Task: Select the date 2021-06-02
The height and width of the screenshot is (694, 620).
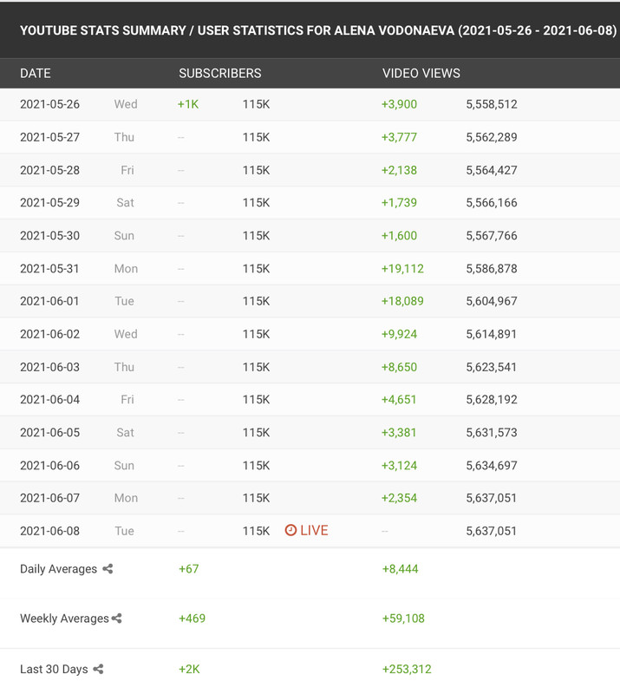Action: tap(50, 334)
